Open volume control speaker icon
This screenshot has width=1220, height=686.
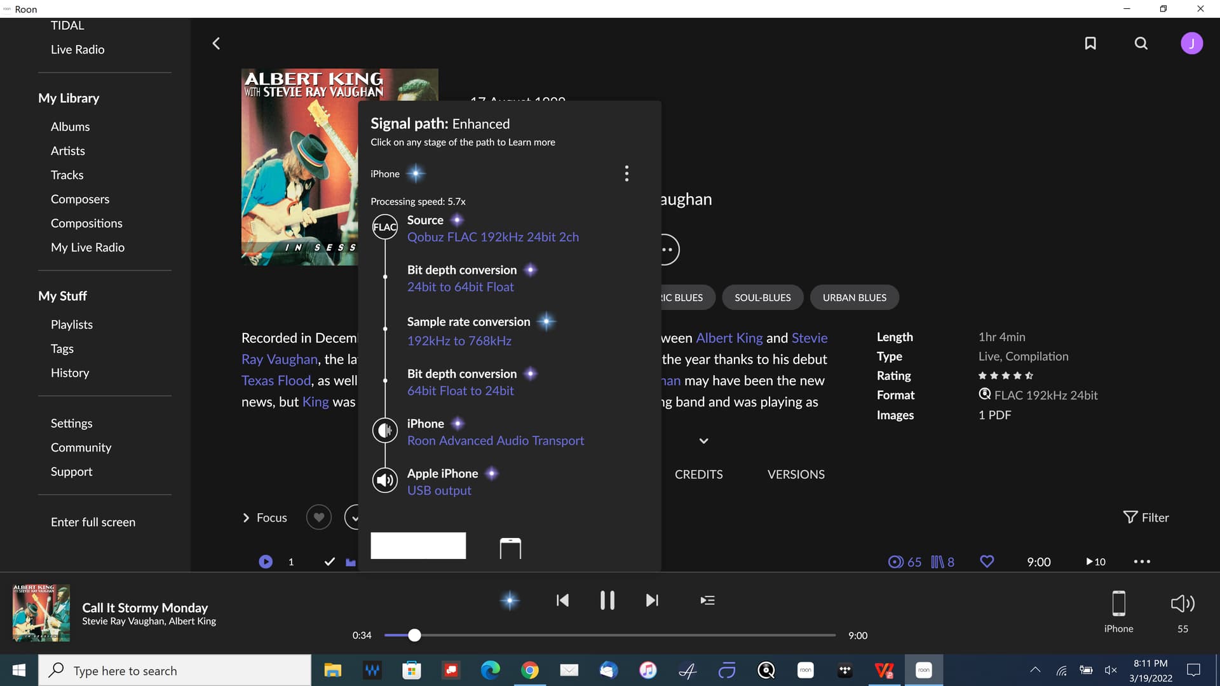(x=1183, y=603)
